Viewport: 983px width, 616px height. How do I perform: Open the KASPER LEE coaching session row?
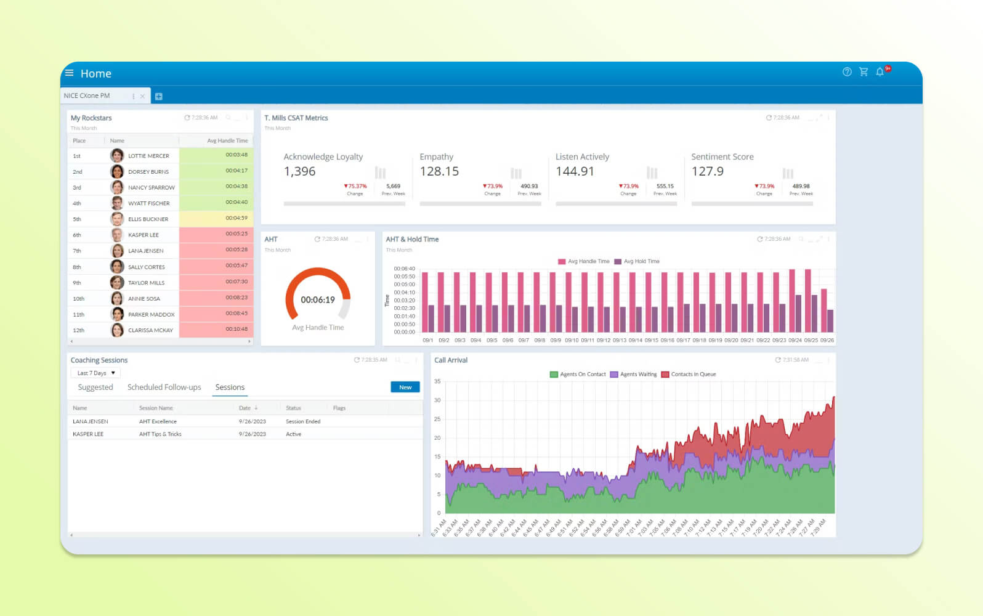[245, 434]
